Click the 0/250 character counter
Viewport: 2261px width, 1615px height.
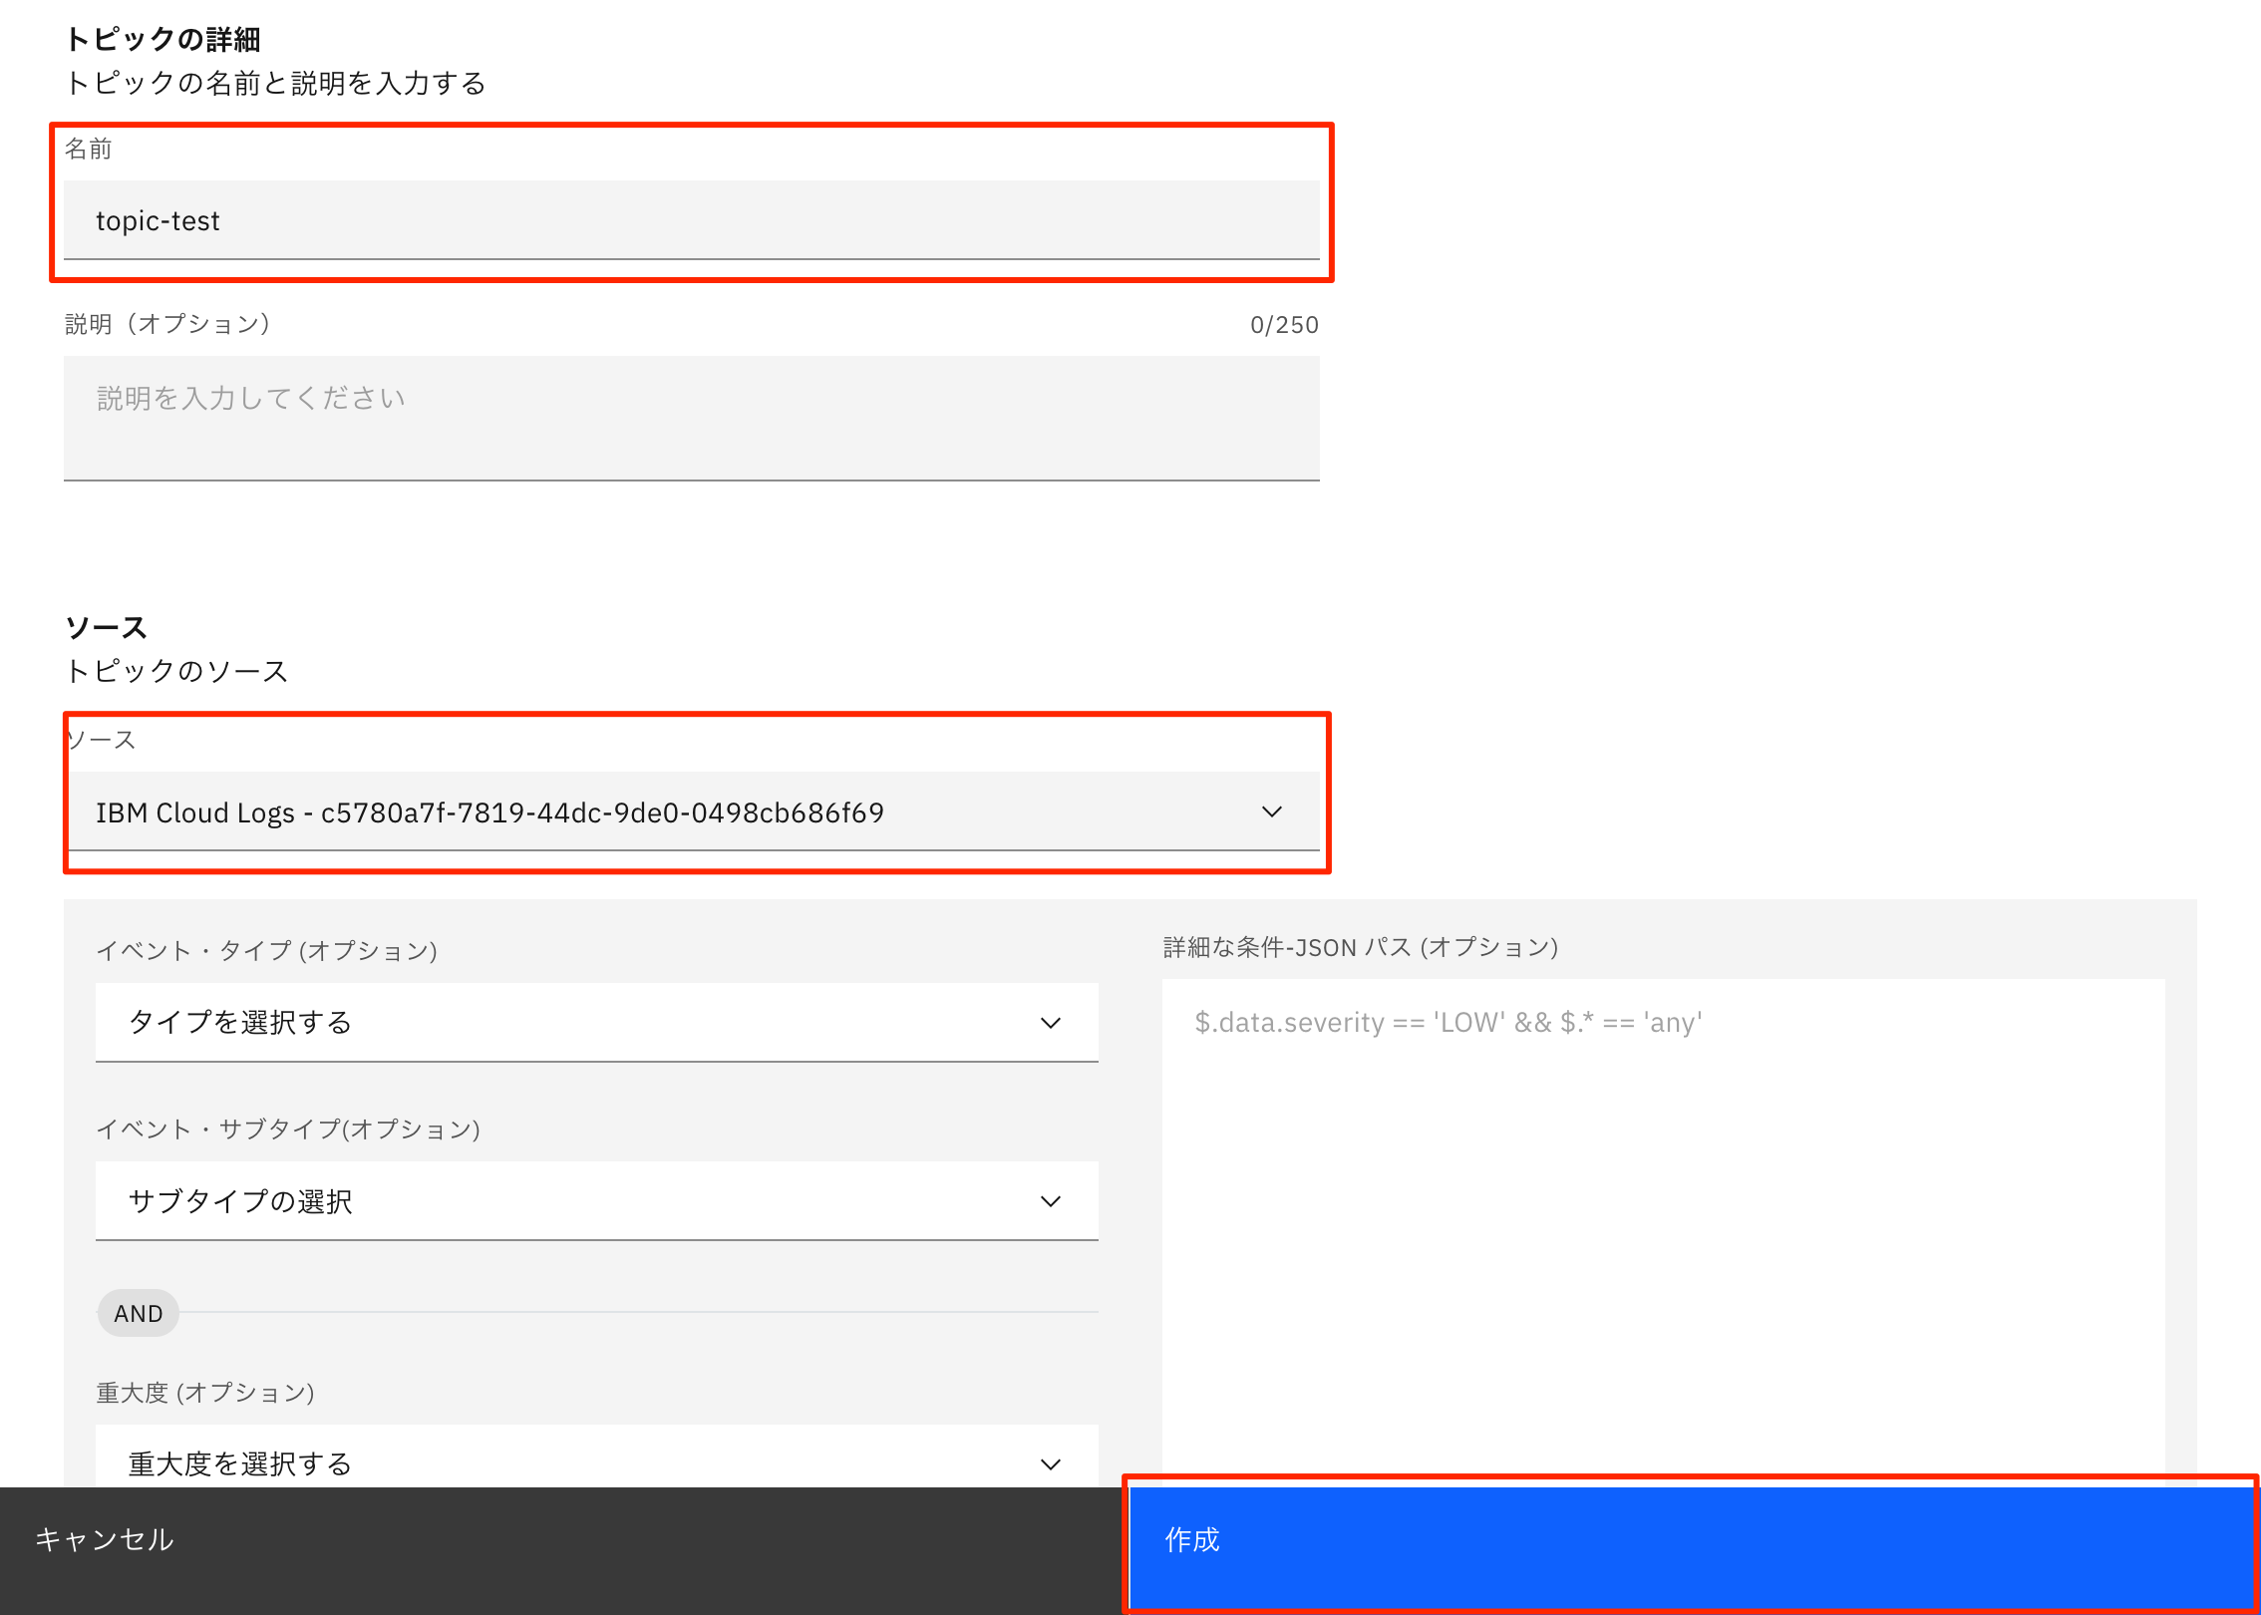coord(1283,325)
